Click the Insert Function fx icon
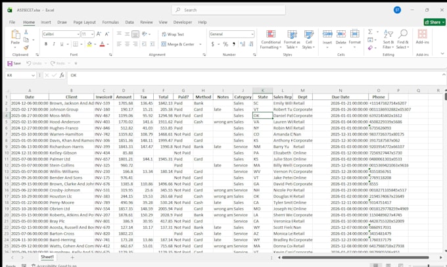Viewport: 447px width, 267px height. click(x=62, y=76)
